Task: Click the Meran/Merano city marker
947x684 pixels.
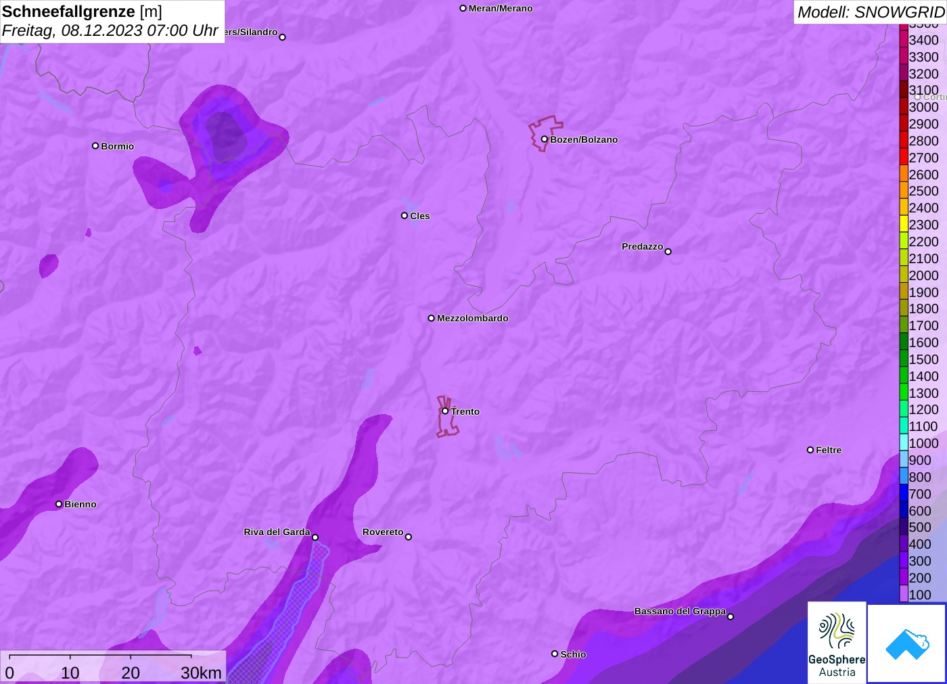Action: [x=463, y=8]
